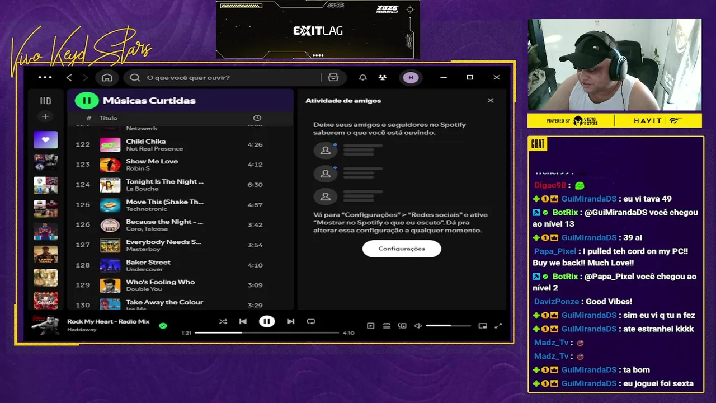Screen dimensions: 716x403
Task: Toggle shuffle playback
Action: tap(223, 321)
